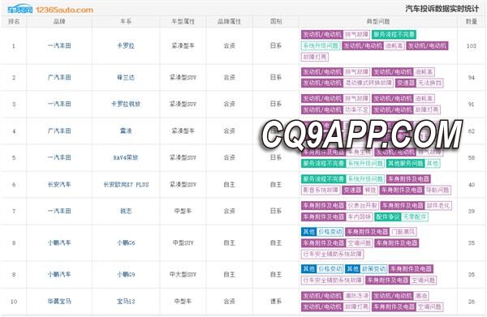Image resolution: width=487 pixels, height=317 pixels.
Task: Open the 宝马i3 car series link
Action: pos(126,301)
